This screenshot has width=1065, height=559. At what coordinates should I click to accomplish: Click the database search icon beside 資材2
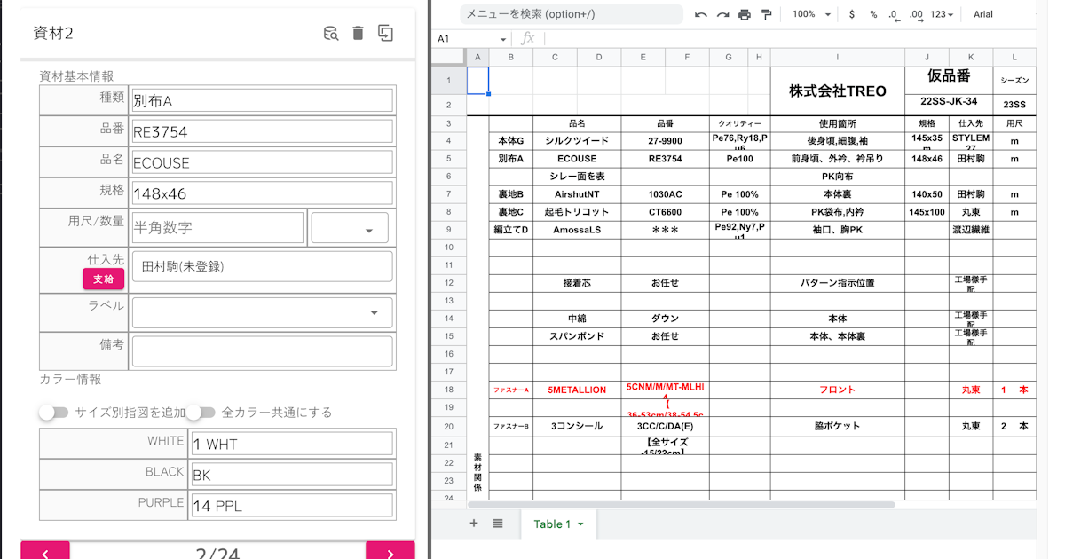point(331,34)
